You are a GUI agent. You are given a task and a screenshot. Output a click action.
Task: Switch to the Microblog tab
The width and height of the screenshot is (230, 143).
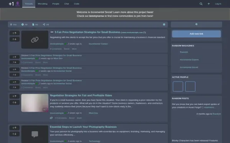pyautogui.click(x=43, y=4)
